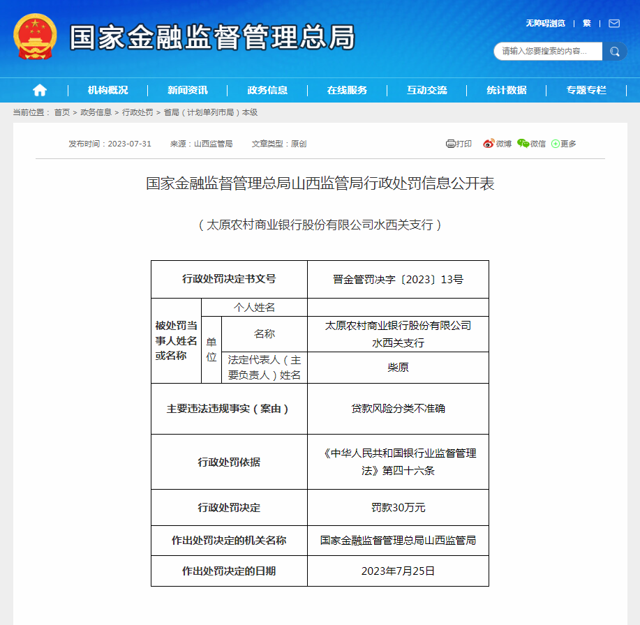Click the 文章类型：原创 text
Viewport: 640px width, 625px height.
point(278,144)
